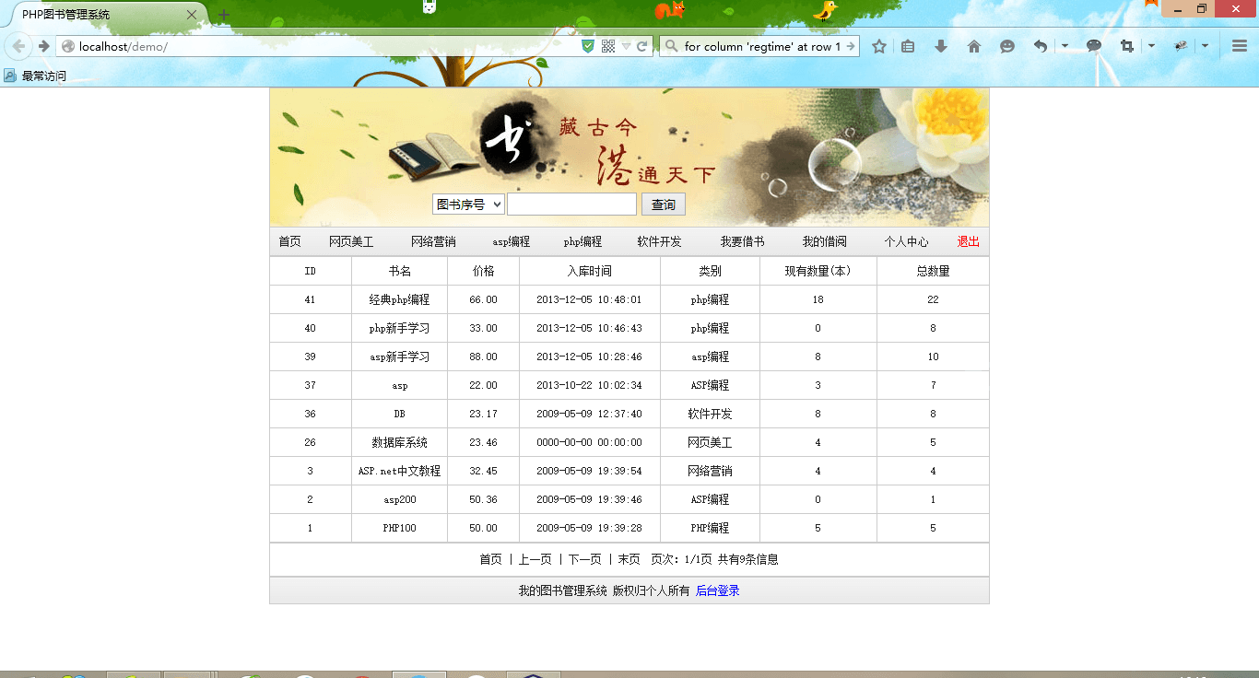Screen dimensions: 1259x678
Task: Click the browser back arrow button
Action: pyautogui.click(x=18, y=46)
